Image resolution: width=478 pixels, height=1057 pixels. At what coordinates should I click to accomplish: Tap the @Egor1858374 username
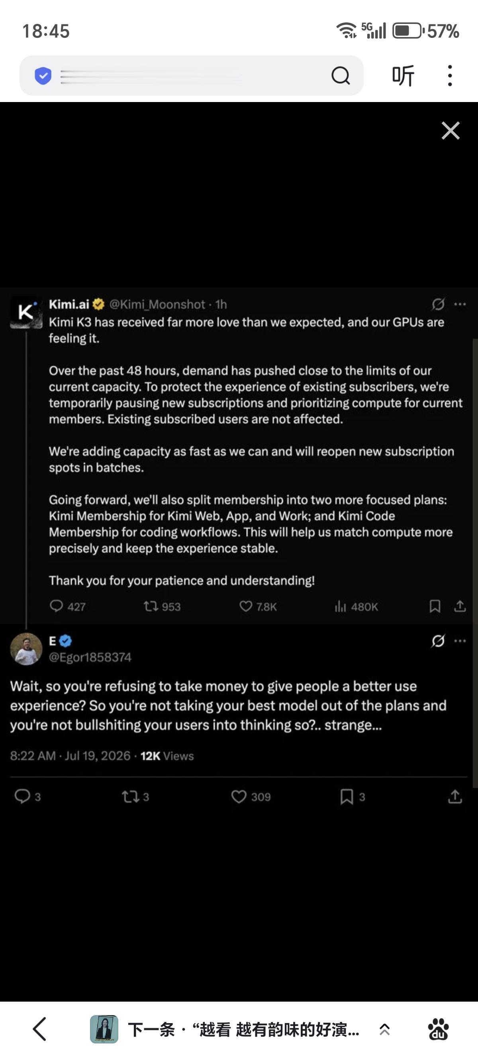tap(90, 657)
